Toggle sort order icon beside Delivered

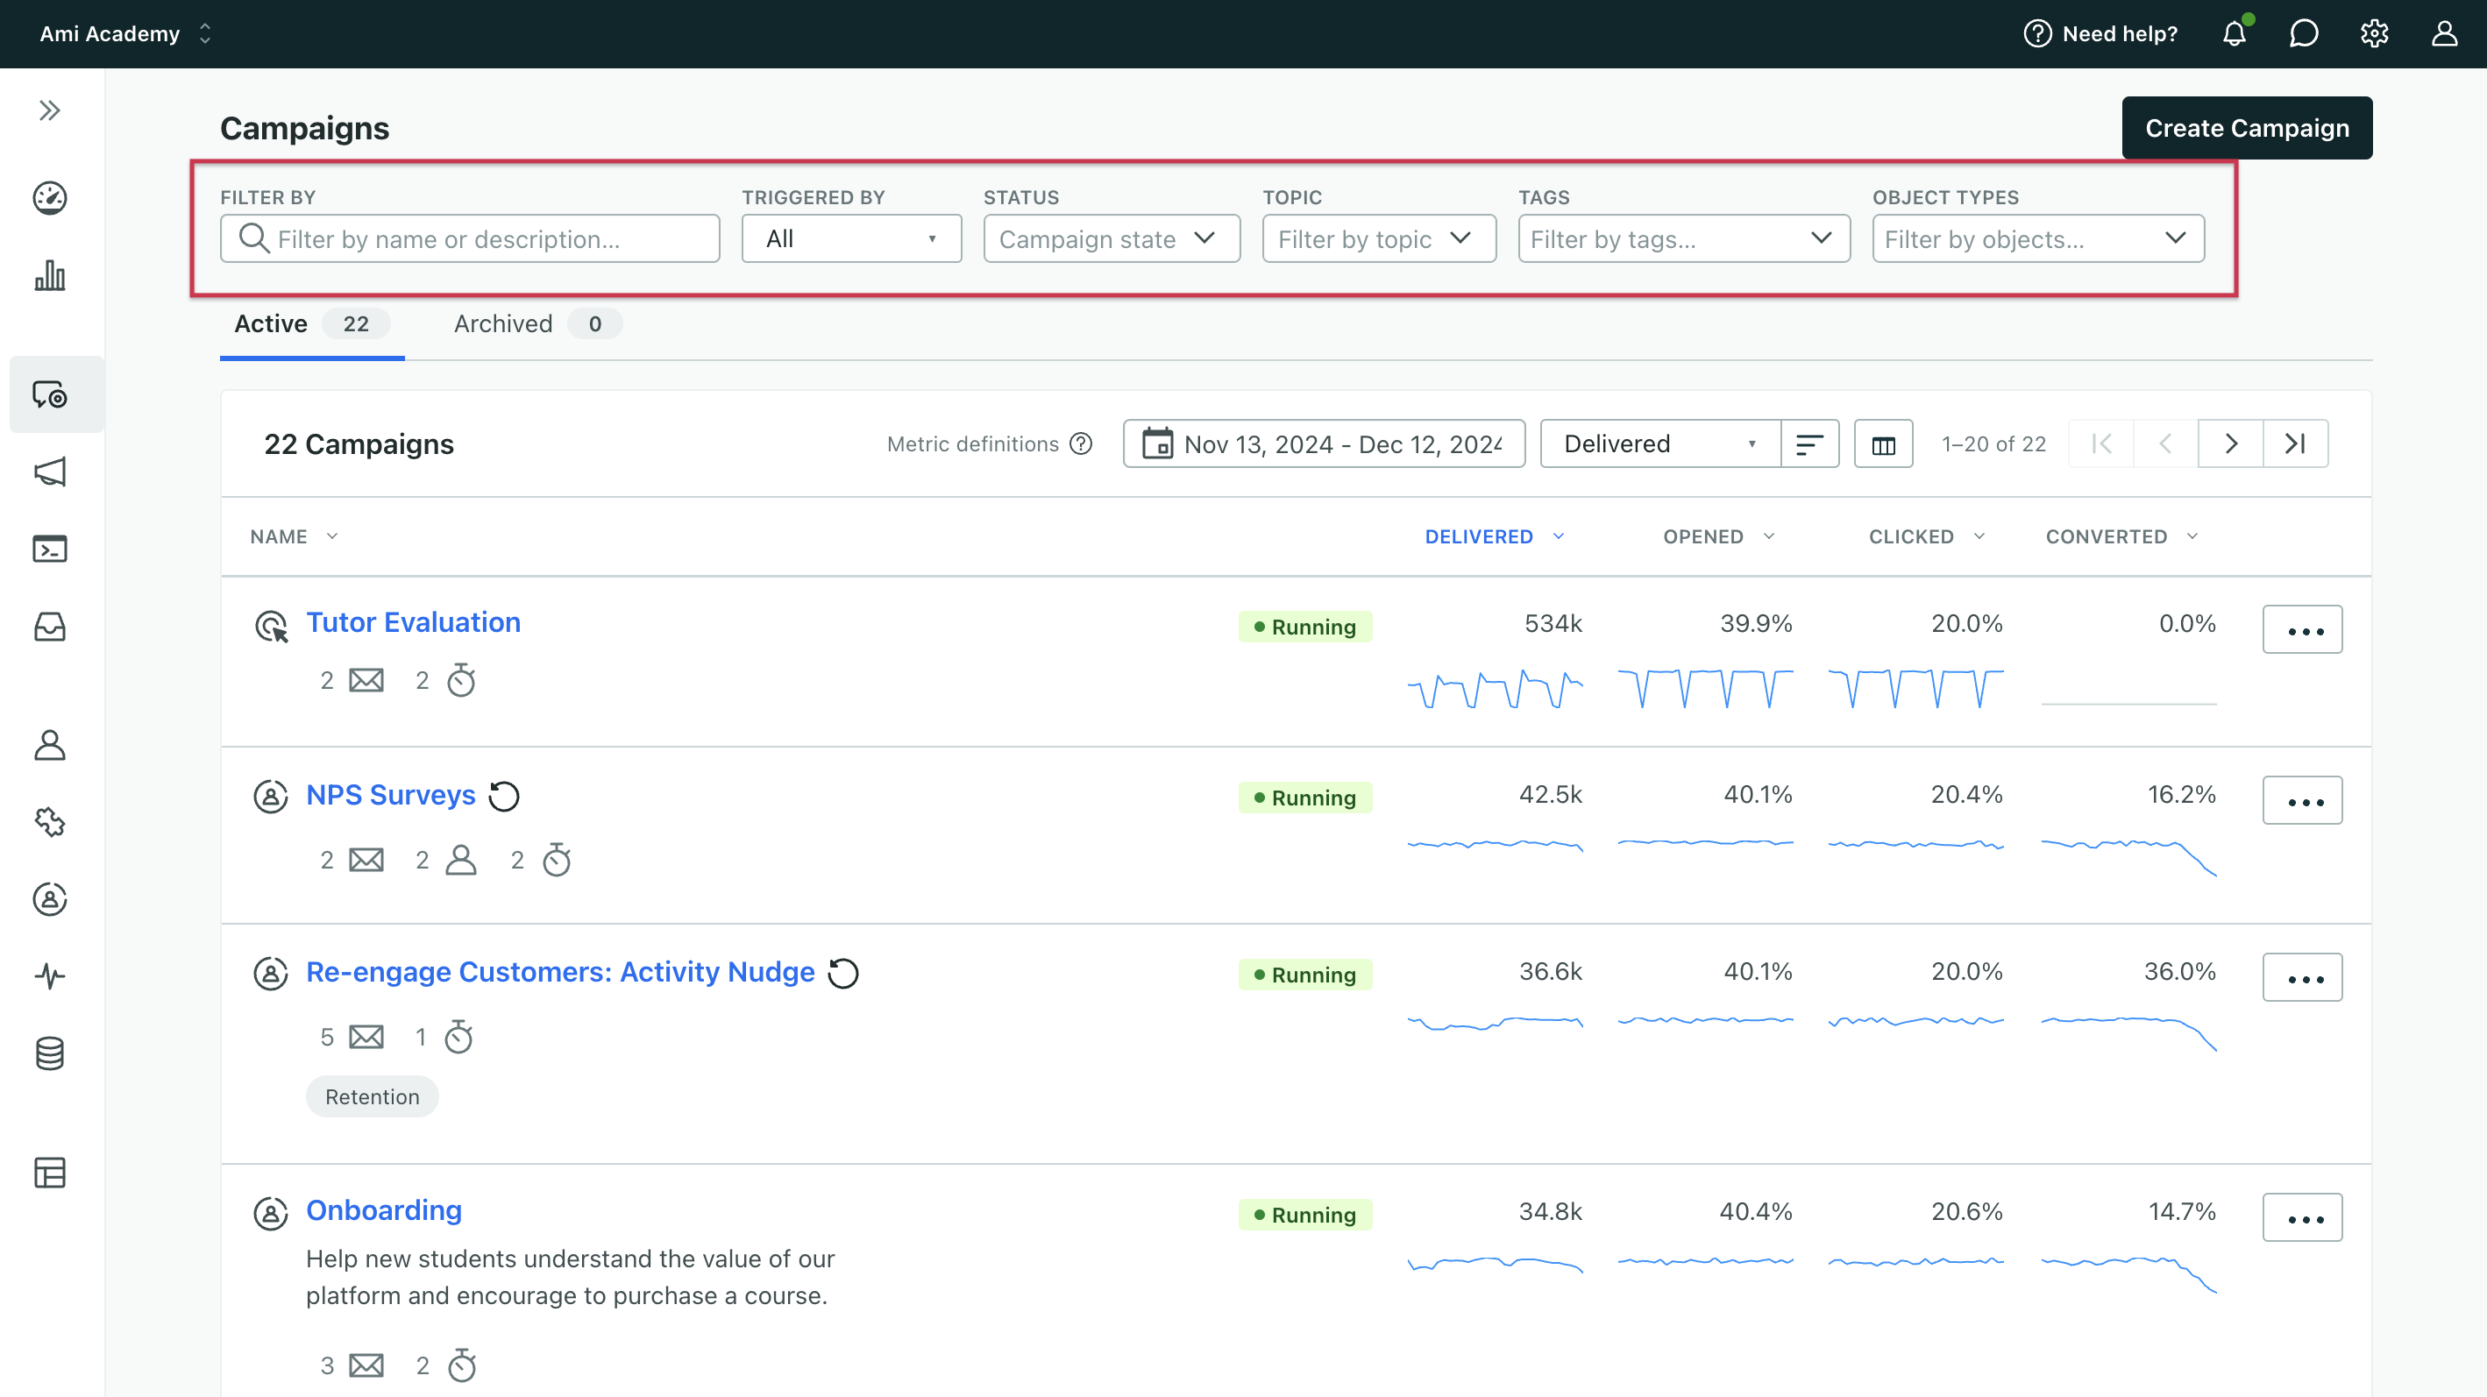pos(1809,443)
